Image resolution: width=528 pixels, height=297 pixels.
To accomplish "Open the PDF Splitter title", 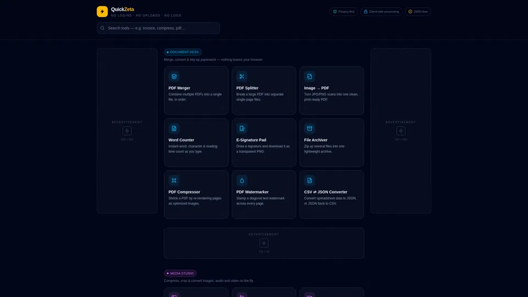I will [x=247, y=88].
